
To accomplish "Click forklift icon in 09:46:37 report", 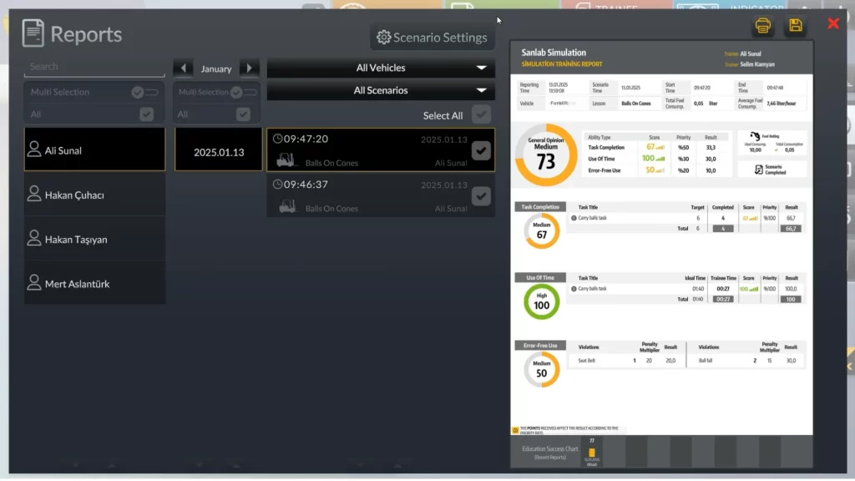I will pos(287,205).
